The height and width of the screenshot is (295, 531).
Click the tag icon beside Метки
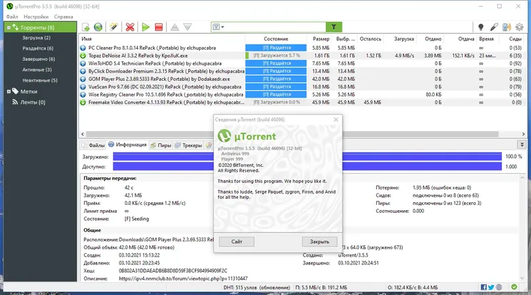click(15, 91)
